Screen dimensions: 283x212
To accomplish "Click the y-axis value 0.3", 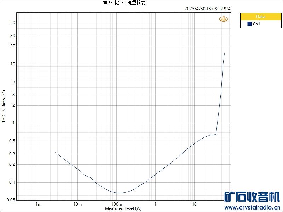I will [12, 154].
